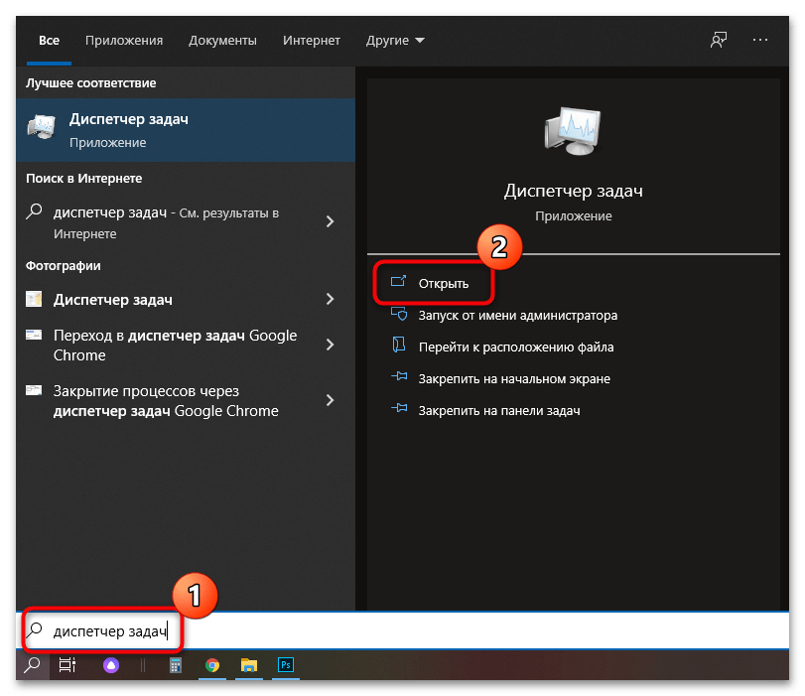Open the feedback icon in search header
The height and width of the screenshot is (696, 805).
tap(719, 40)
